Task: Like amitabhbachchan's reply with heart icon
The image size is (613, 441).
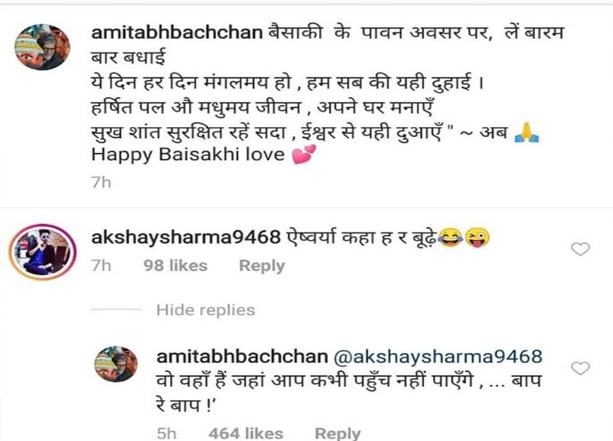Action: (x=581, y=368)
